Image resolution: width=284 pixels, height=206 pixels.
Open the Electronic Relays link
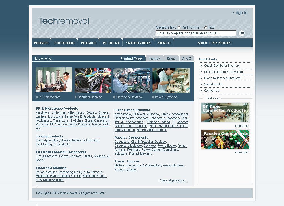(94, 176)
